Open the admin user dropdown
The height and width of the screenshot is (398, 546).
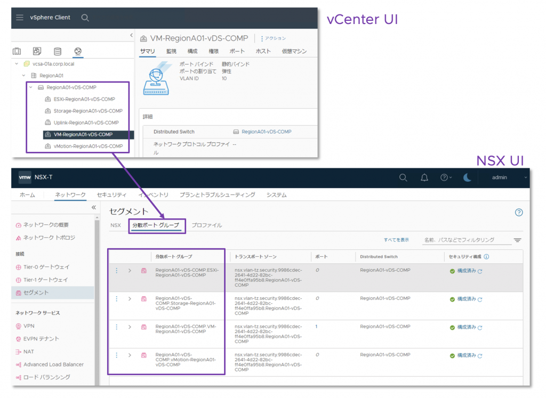(x=509, y=177)
